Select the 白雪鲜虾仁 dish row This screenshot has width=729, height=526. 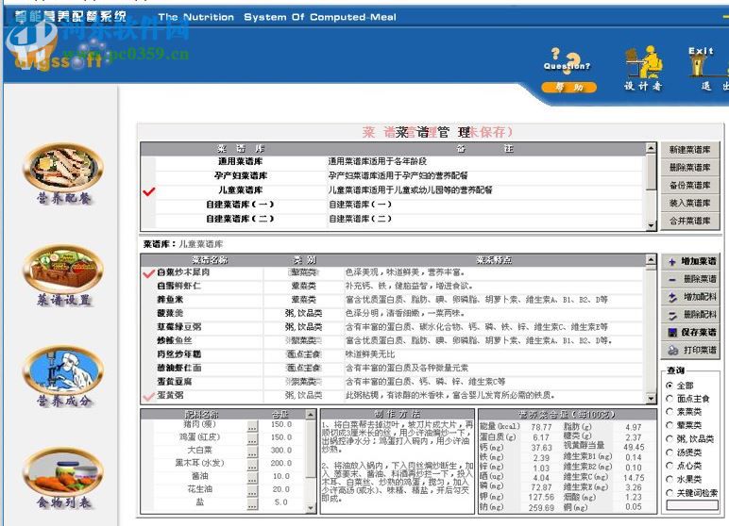(x=393, y=286)
